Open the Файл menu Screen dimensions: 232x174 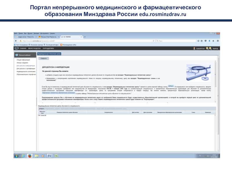pos(16,33)
